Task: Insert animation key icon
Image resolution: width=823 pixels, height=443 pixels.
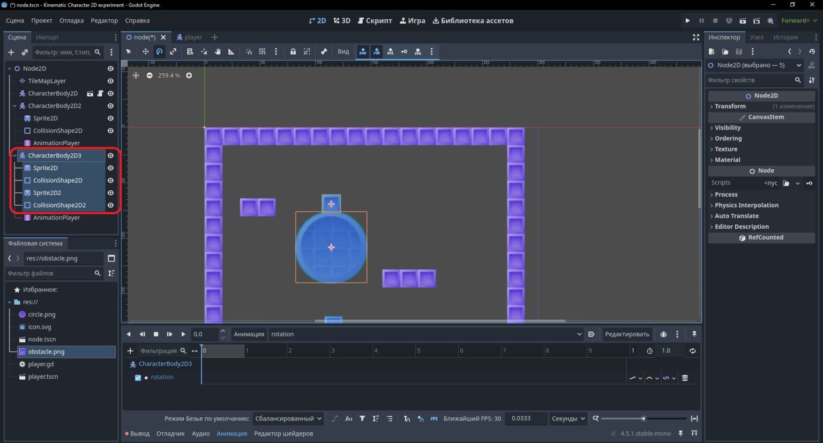Action: 404,51
